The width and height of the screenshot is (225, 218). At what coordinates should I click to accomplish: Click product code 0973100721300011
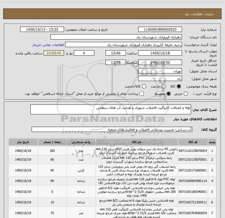click(x=193, y=202)
